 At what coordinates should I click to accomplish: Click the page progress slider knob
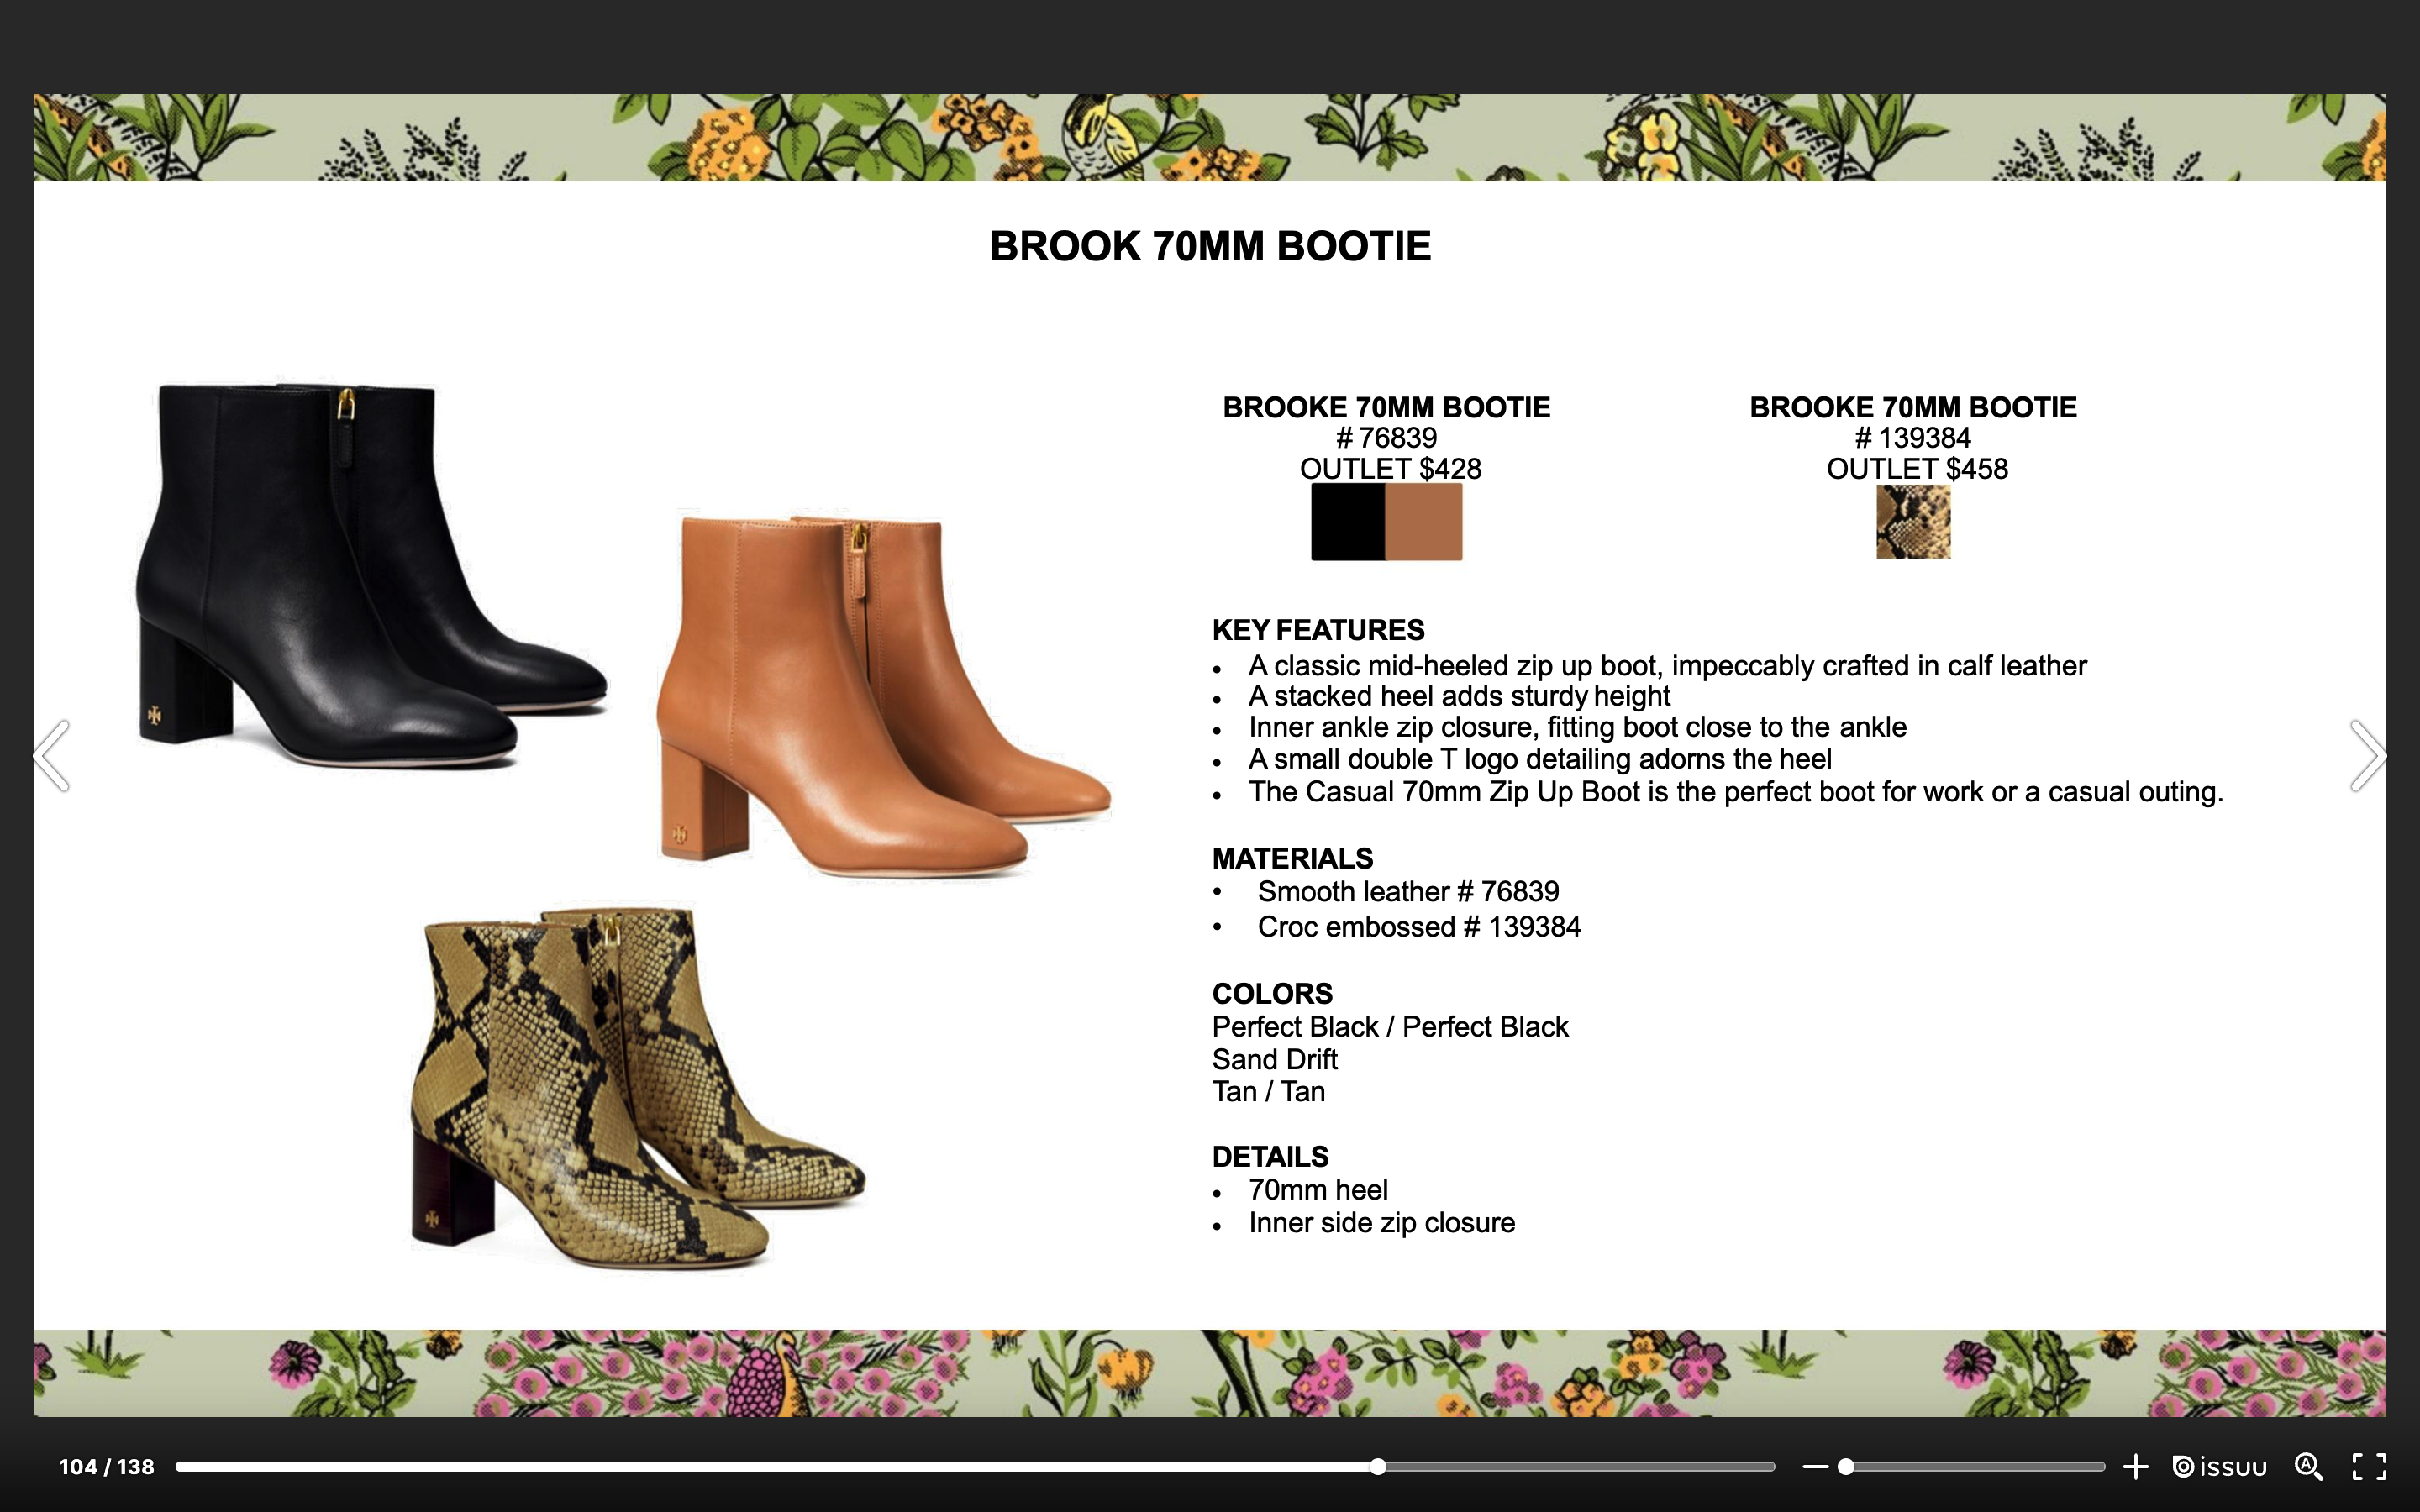point(1378,1467)
